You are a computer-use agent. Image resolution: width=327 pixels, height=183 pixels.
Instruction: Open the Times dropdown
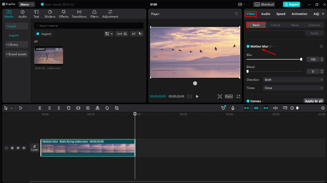tap(294, 88)
